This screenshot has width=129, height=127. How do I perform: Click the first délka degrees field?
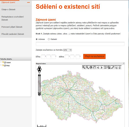(x=67, y=57)
